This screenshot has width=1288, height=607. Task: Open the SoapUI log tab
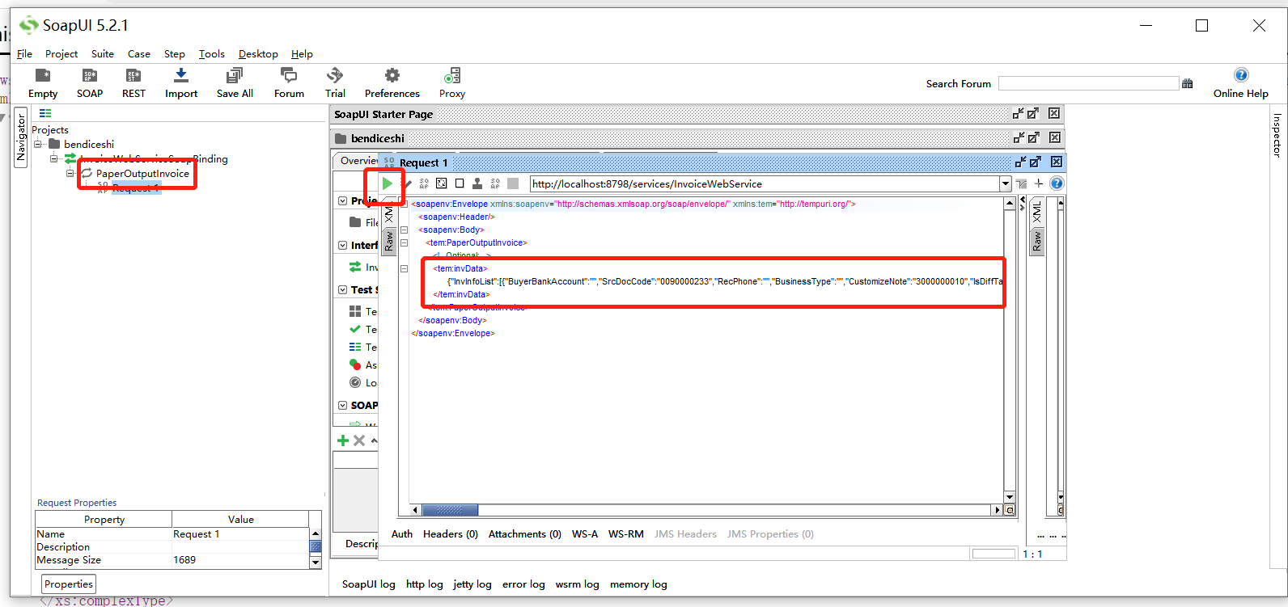point(369,584)
